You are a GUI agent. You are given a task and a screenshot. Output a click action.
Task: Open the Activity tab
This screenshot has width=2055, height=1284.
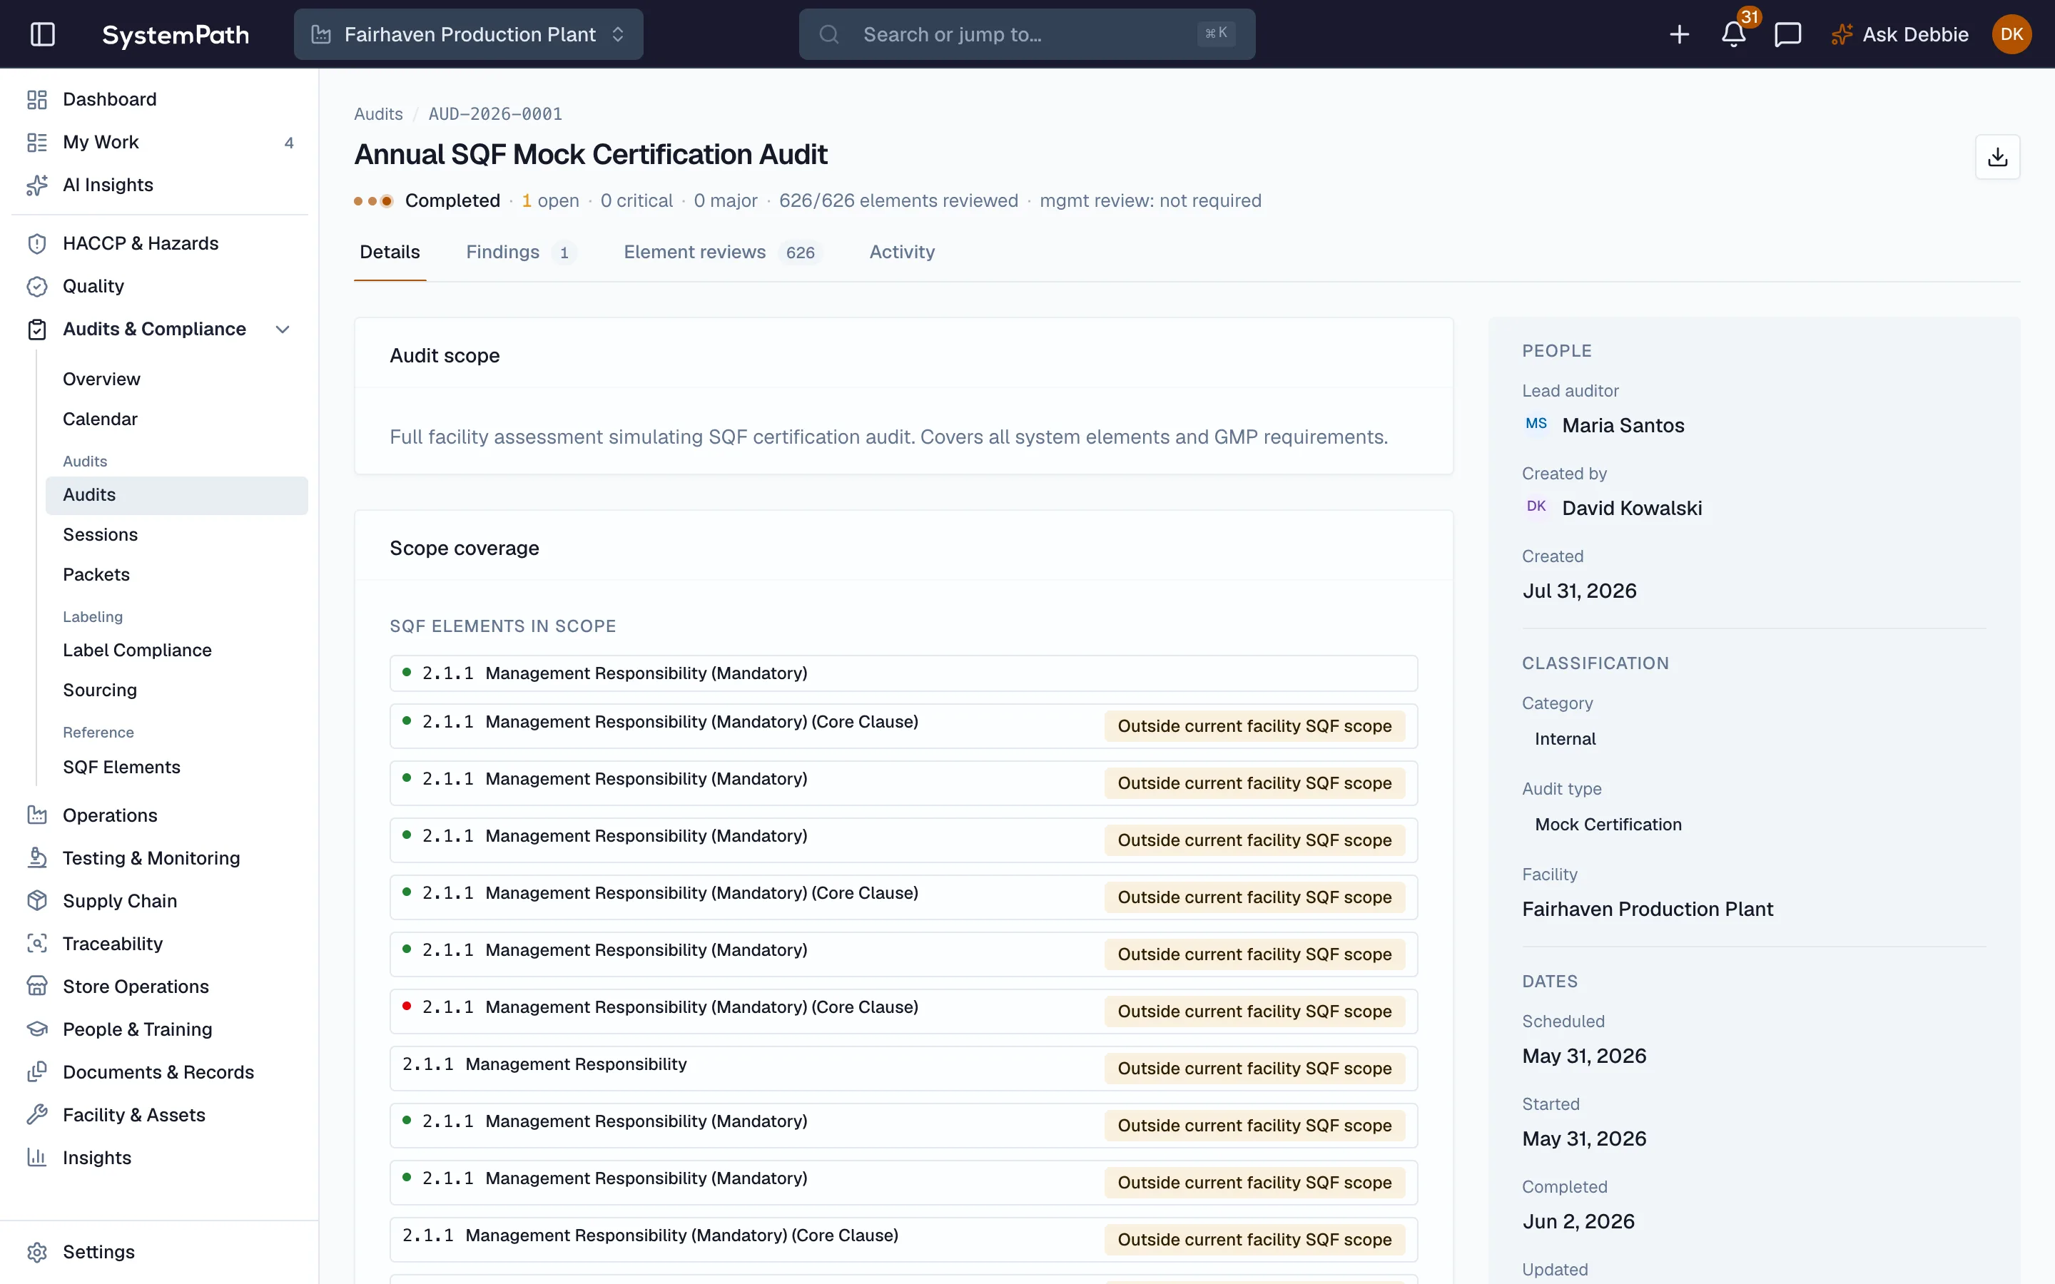[x=902, y=253]
